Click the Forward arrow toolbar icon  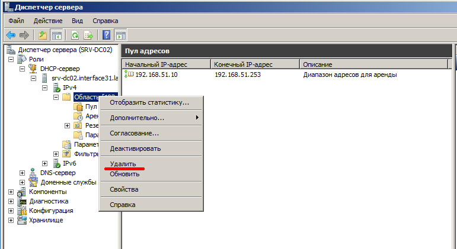point(24,35)
